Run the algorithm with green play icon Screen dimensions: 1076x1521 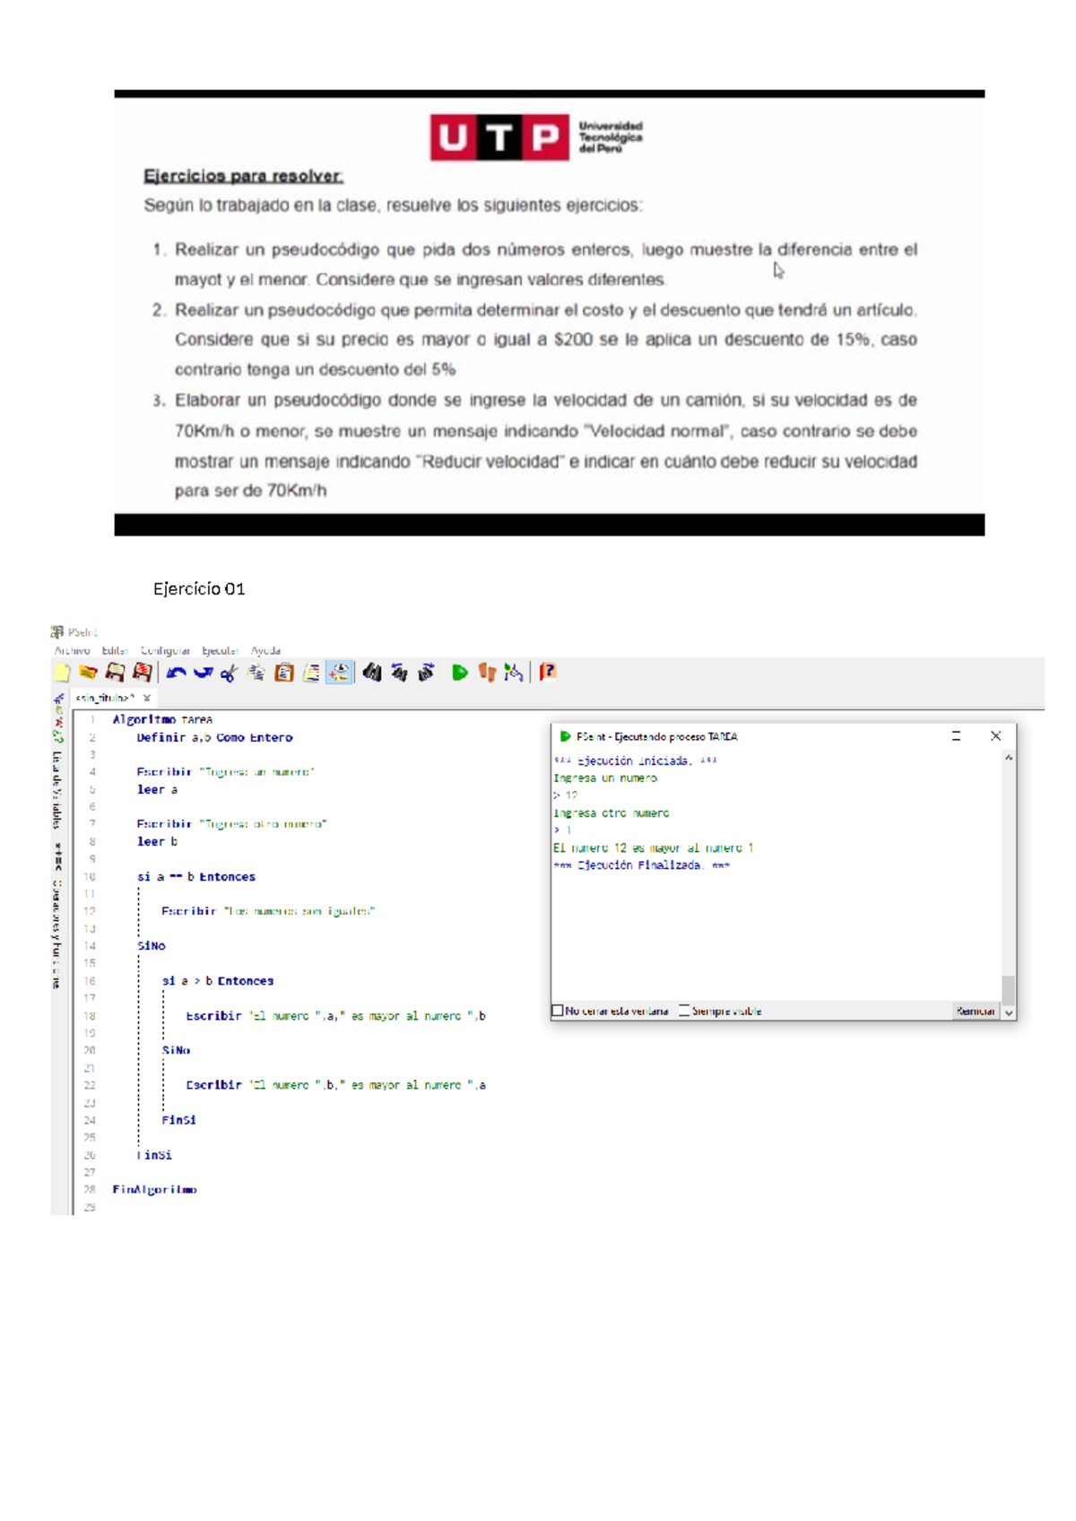[460, 673]
